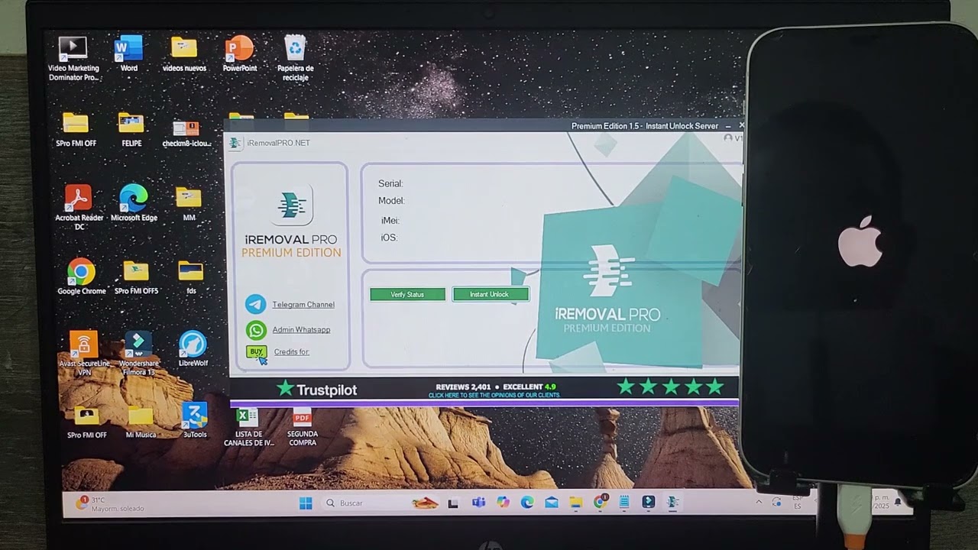Launch Microsoft Edge desktop shortcut
978x550 pixels.
(134, 203)
